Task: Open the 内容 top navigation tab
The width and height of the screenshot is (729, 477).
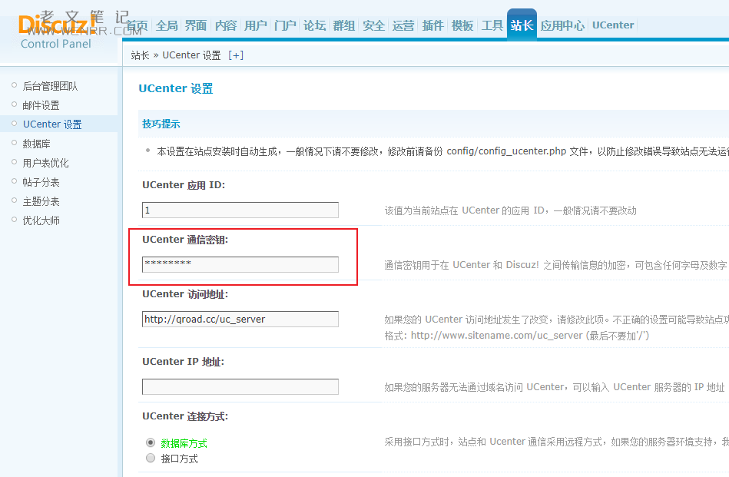Action: click(226, 25)
